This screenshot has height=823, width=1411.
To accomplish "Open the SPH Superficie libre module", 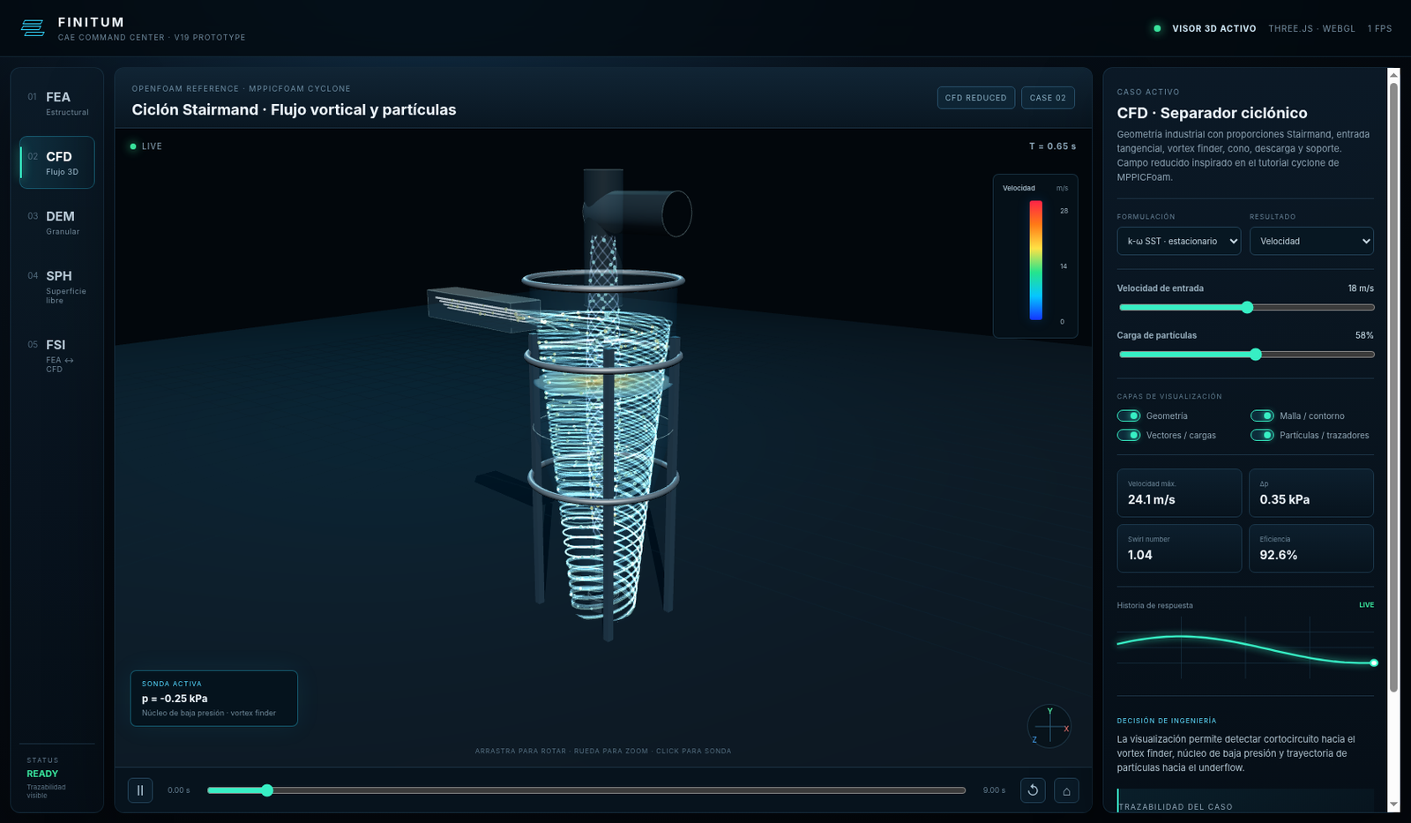I will coord(57,287).
